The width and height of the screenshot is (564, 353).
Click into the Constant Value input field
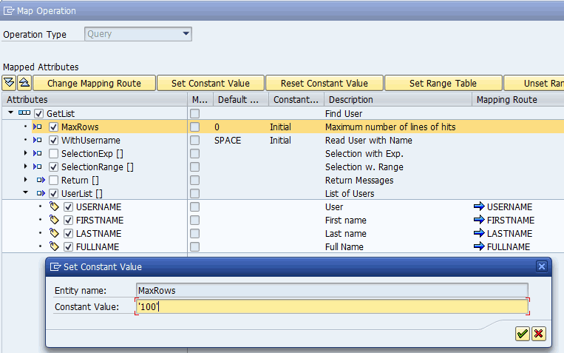click(x=332, y=306)
